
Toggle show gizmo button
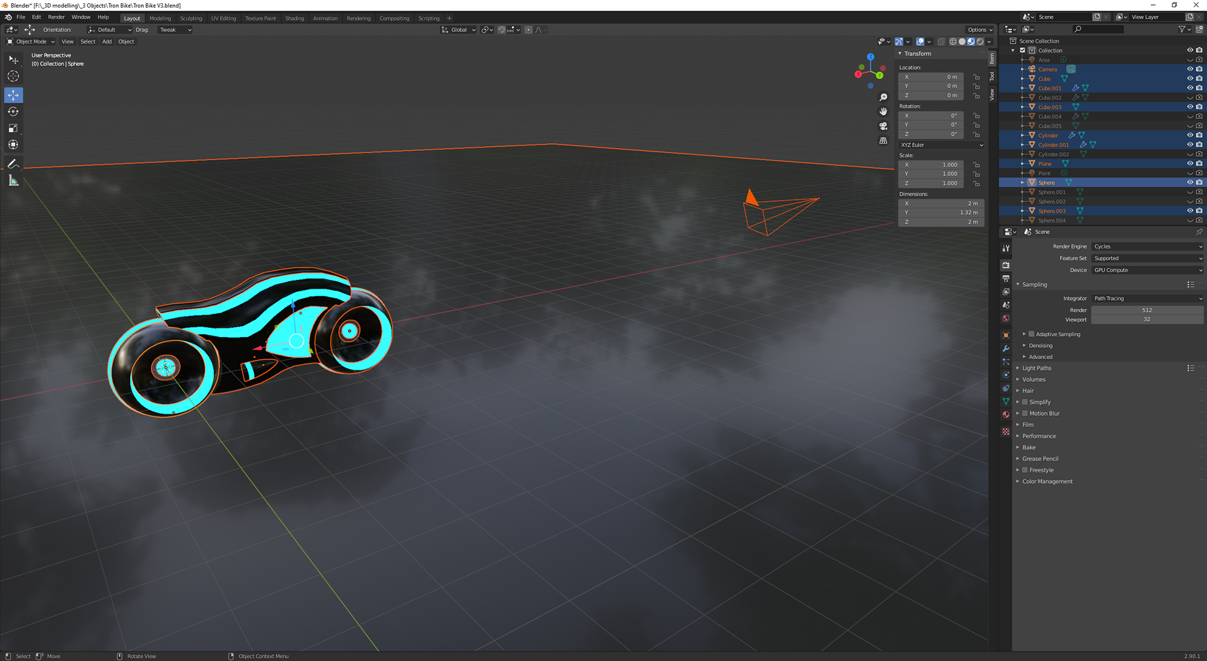(899, 42)
